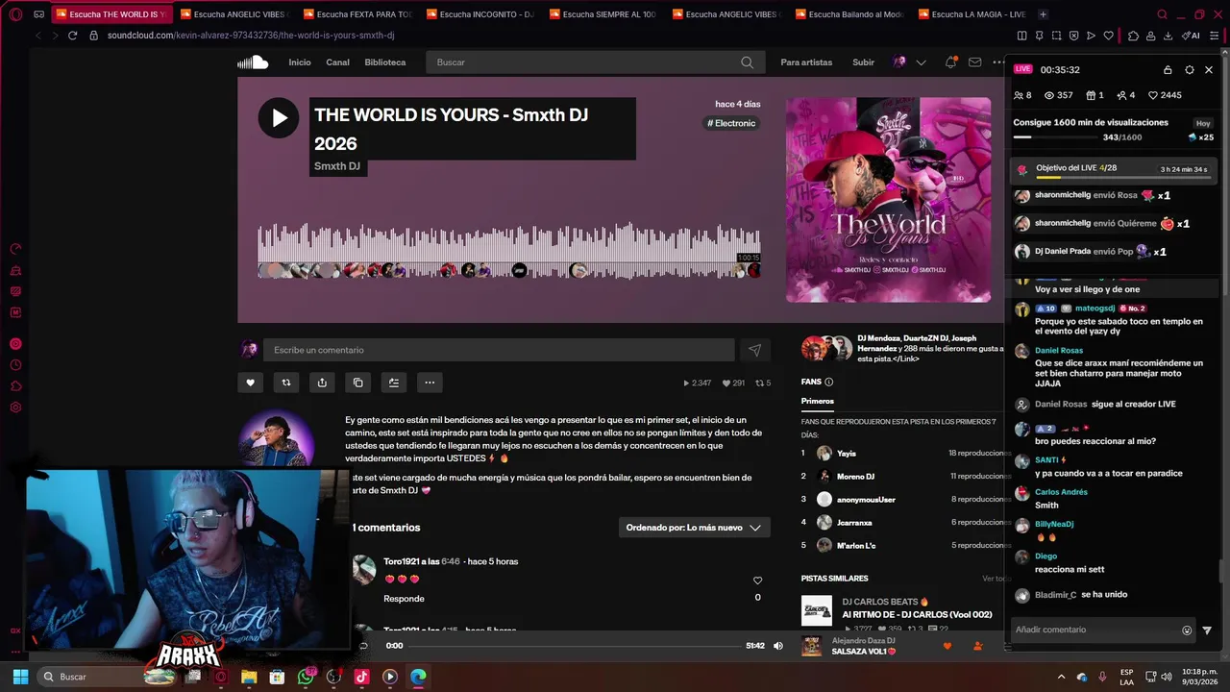
Task: Click the SoundCloud address bar URL
Action: point(251,36)
